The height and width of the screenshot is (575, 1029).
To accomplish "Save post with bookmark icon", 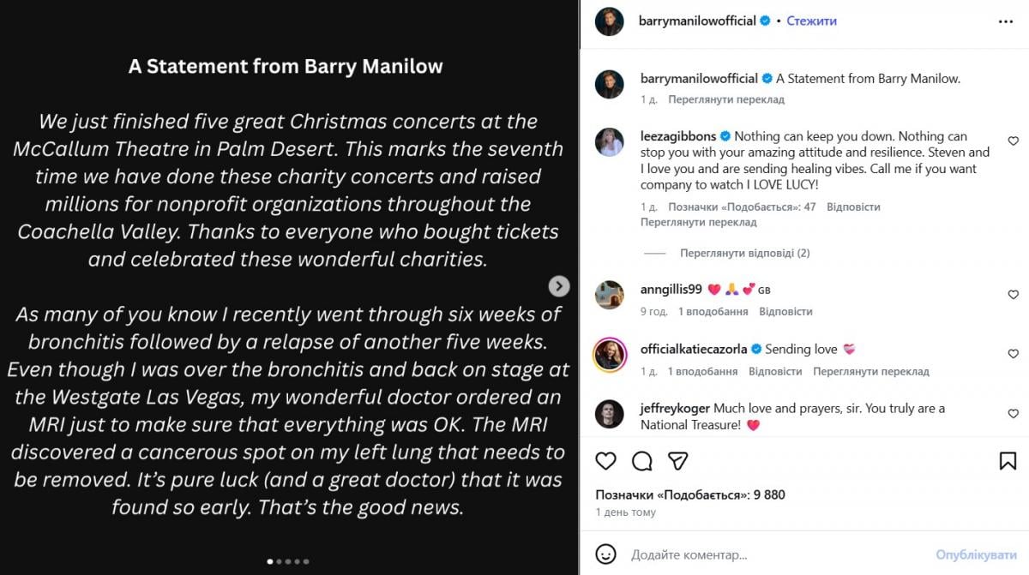I will (x=1008, y=461).
